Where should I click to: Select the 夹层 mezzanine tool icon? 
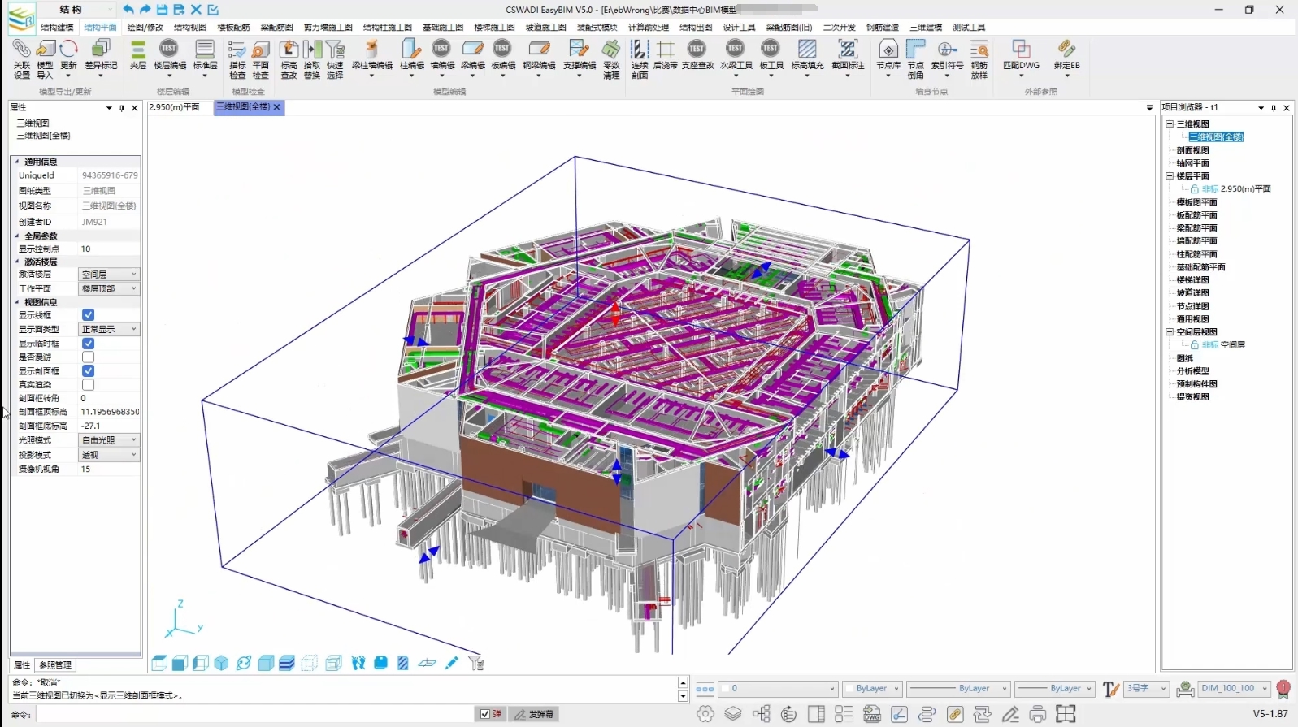coord(138,51)
